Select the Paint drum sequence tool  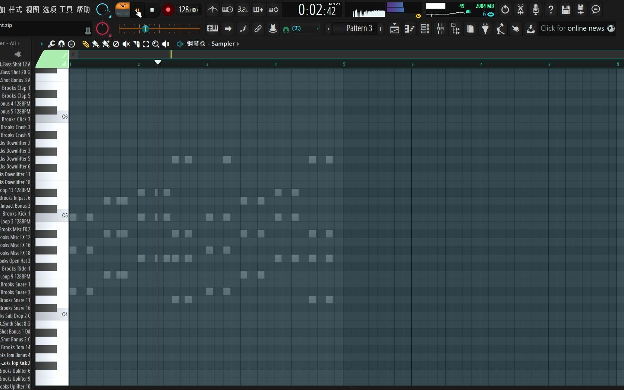[106, 44]
